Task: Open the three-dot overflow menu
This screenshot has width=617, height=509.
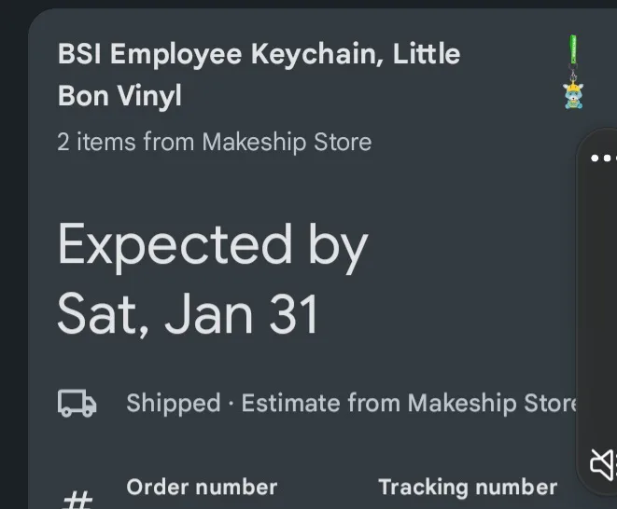Action: (604, 158)
